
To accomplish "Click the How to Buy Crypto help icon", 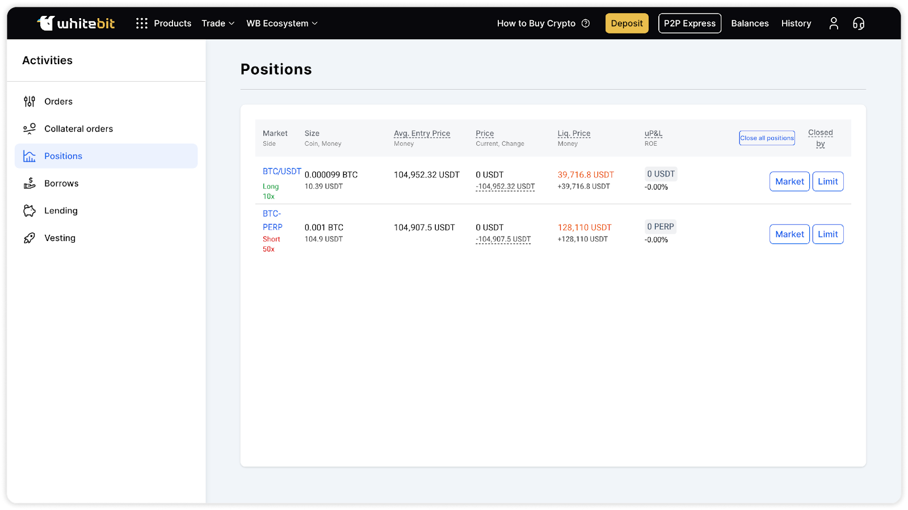I will pyautogui.click(x=586, y=23).
